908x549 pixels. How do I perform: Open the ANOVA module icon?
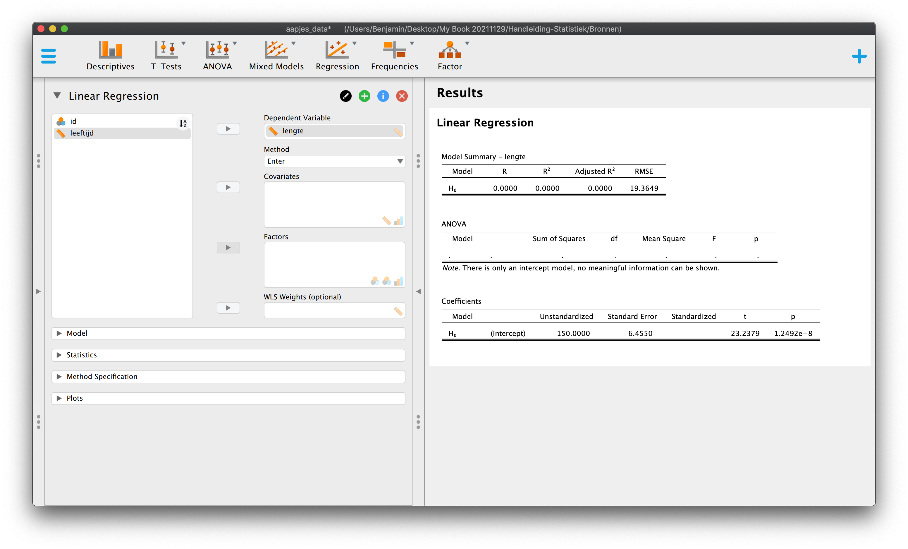(217, 56)
